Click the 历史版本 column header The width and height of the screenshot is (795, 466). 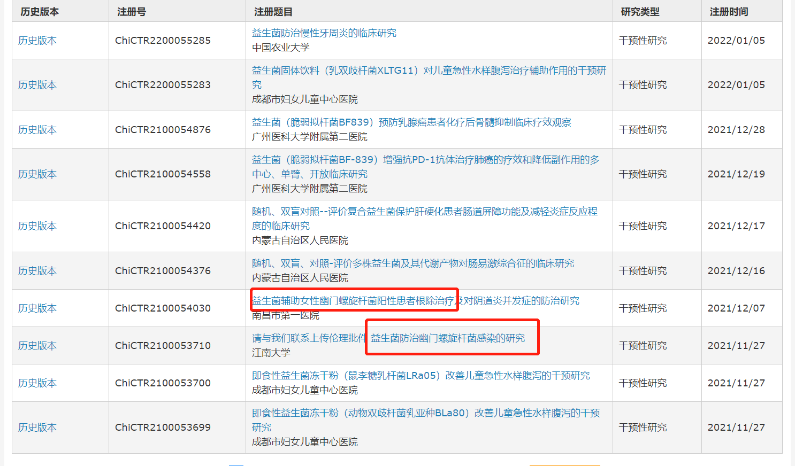coord(40,12)
